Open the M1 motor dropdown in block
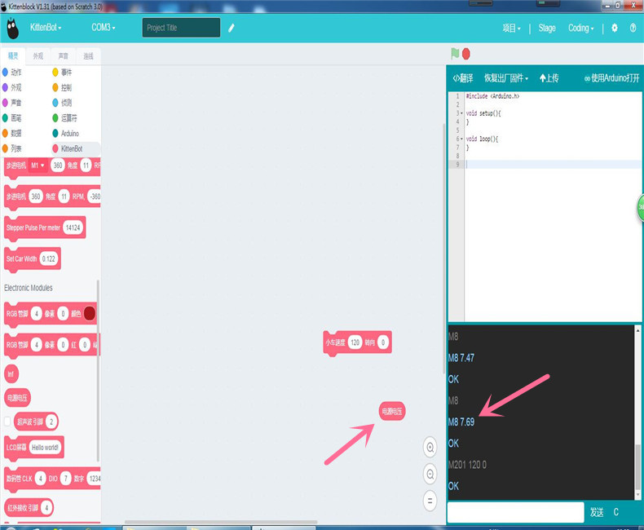This screenshot has height=530, width=644. tap(37, 166)
